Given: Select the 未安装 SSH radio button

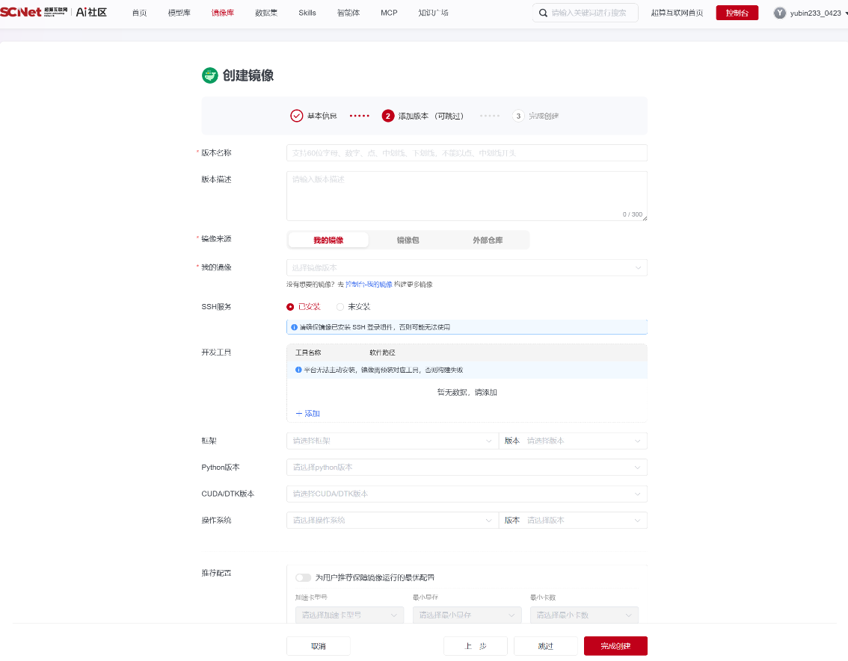Looking at the screenshot, I should click(x=340, y=307).
